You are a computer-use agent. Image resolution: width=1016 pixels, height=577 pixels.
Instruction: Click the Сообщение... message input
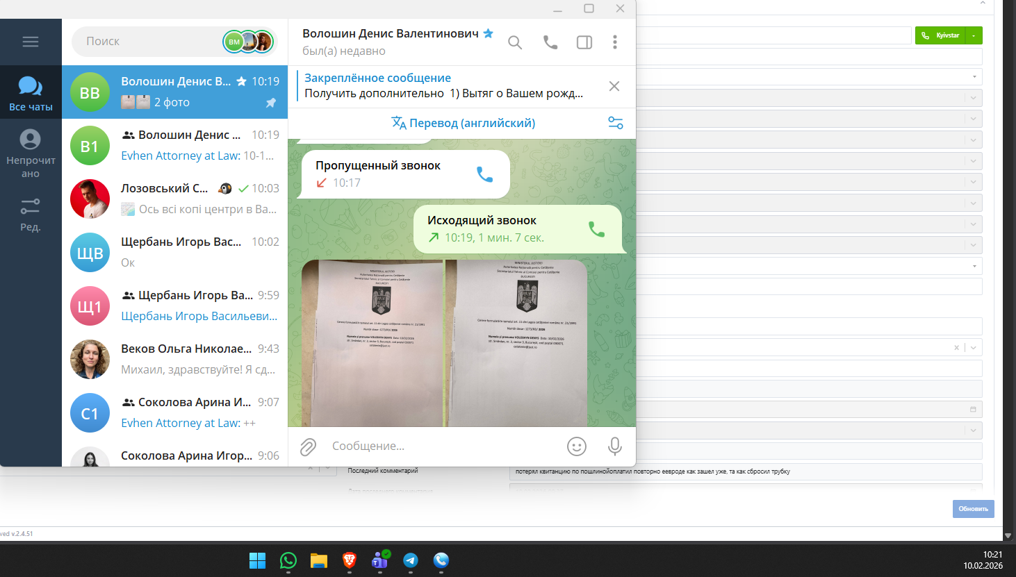pyautogui.click(x=445, y=446)
